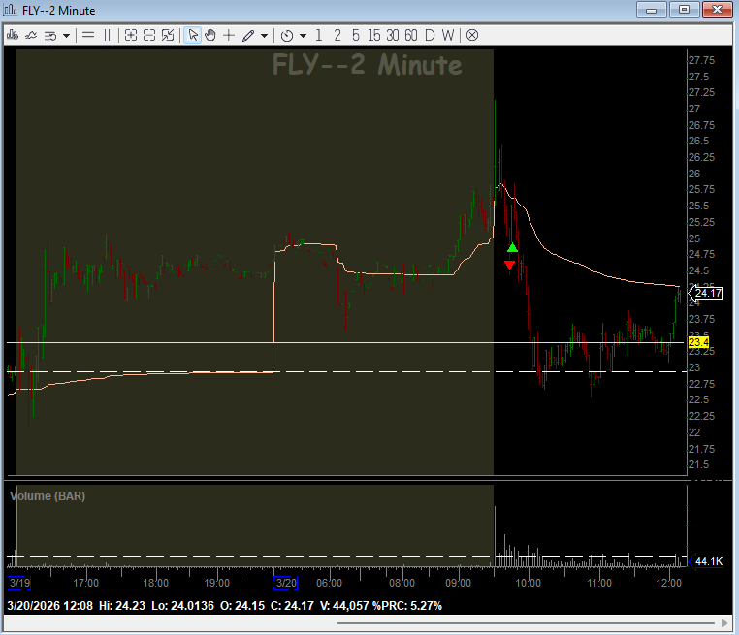This screenshot has width=739, height=635.
Task: Click the status text 'V: 44,057'
Action: [344, 605]
